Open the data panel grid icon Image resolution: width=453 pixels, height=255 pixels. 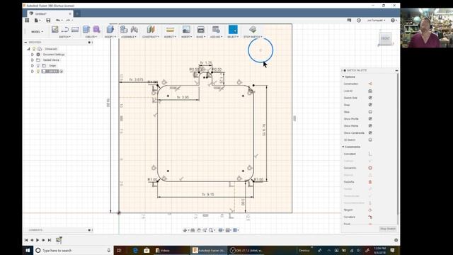(x=27, y=21)
